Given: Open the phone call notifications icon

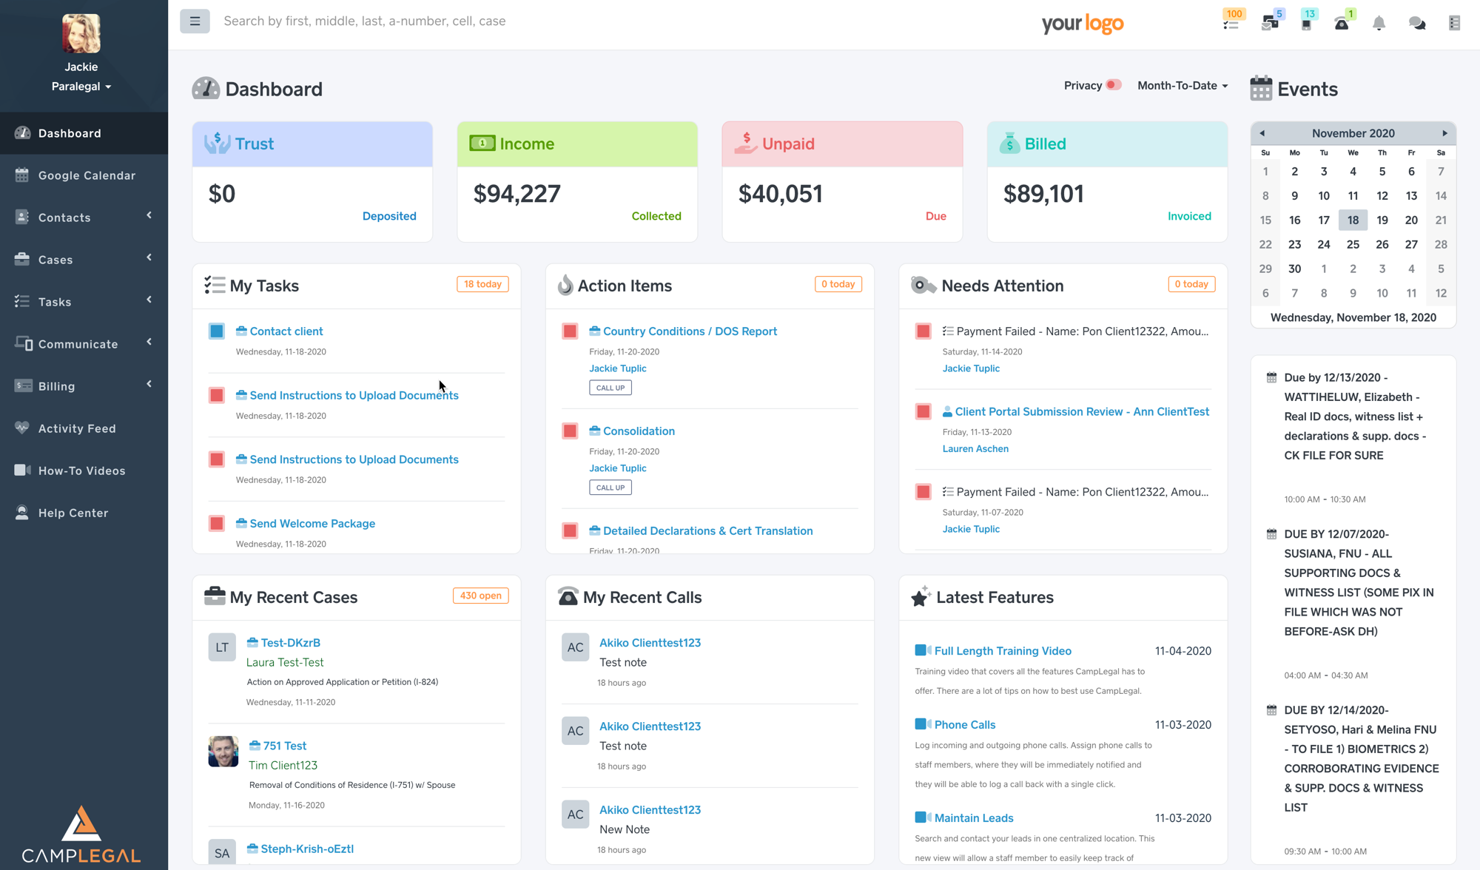Looking at the screenshot, I should pyautogui.click(x=1342, y=22).
